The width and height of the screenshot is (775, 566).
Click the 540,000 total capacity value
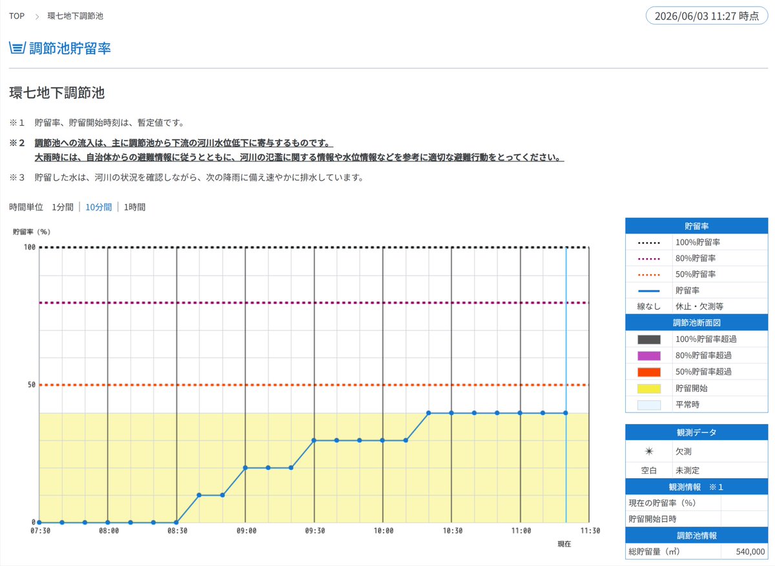click(x=750, y=552)
